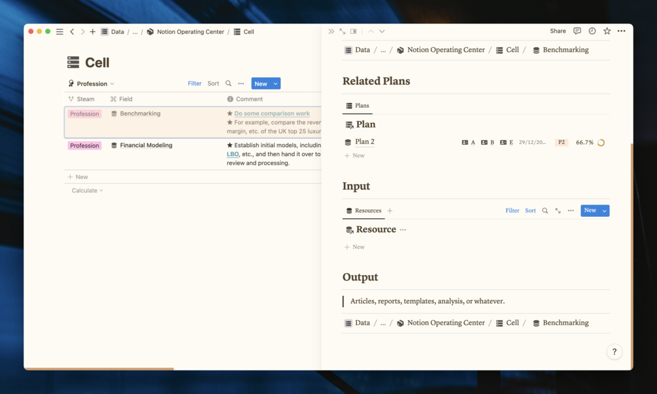
Task: Add new entry under Plan
Action: click(x=354, y=156)
